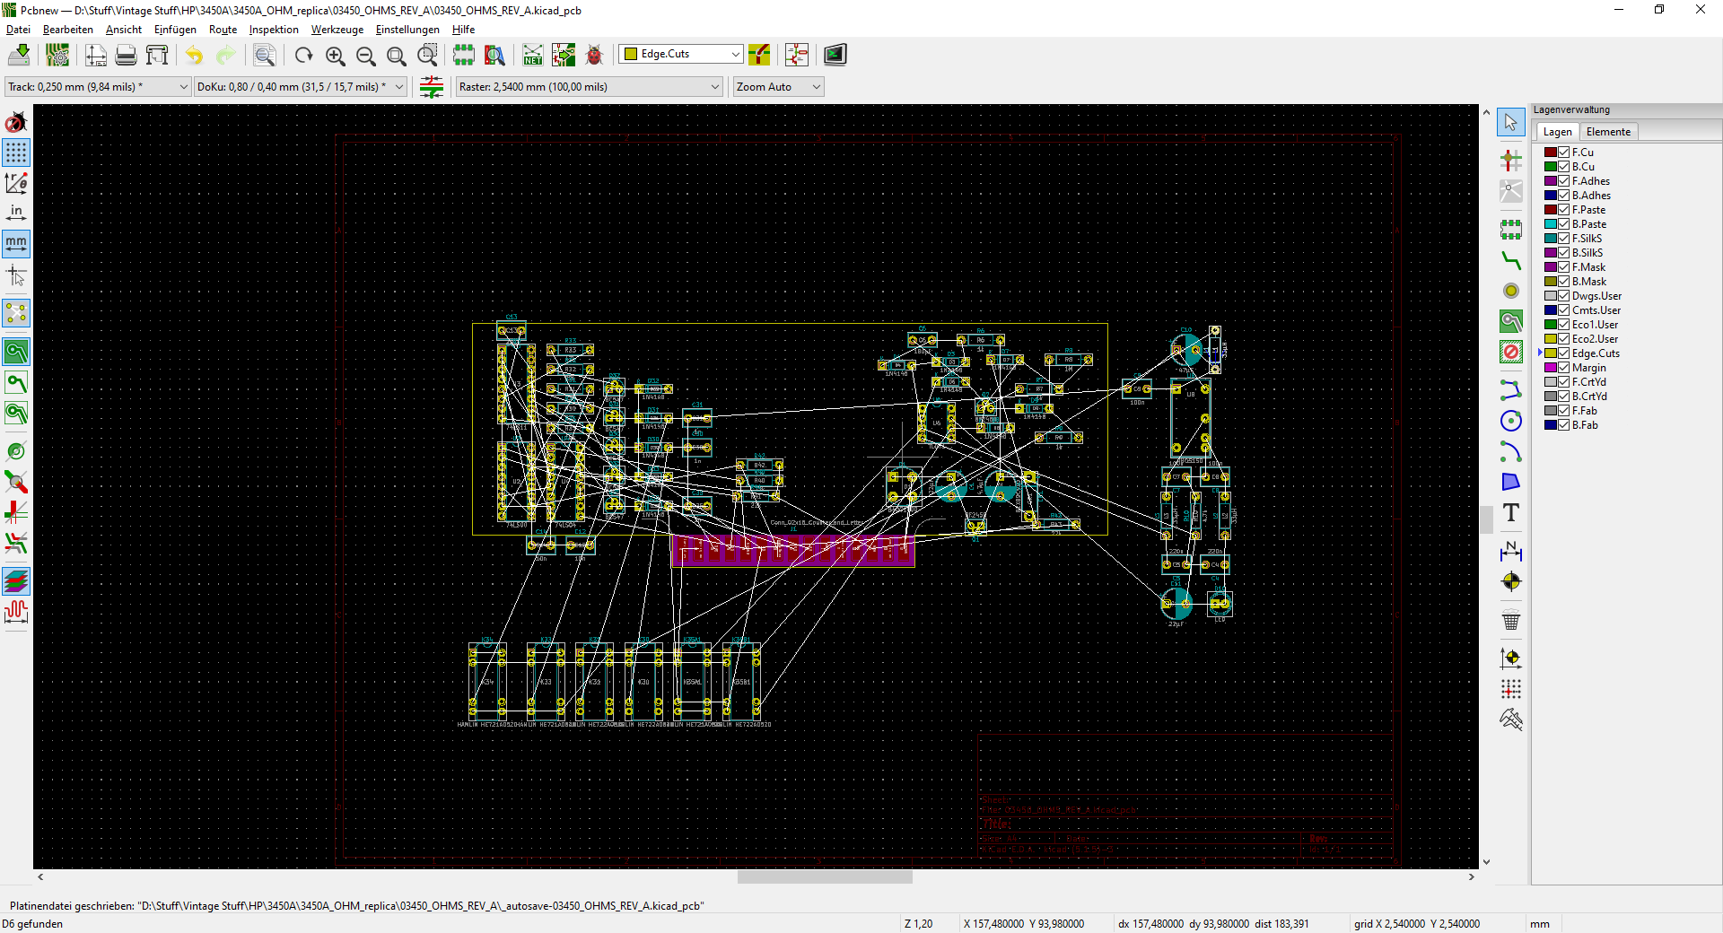Toggle B.CrtYd layer visibility checkbox
The image size is (1723, 933).
pos(1563,397)
